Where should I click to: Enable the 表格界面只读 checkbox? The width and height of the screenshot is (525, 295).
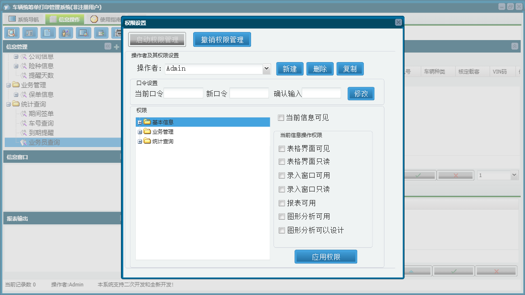point(282,162)
